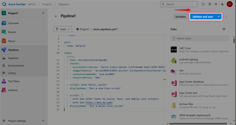Open the User settings icon
The width and height of the screenshot is (236, 125).
pyautogui.click(x=222, y=4)
